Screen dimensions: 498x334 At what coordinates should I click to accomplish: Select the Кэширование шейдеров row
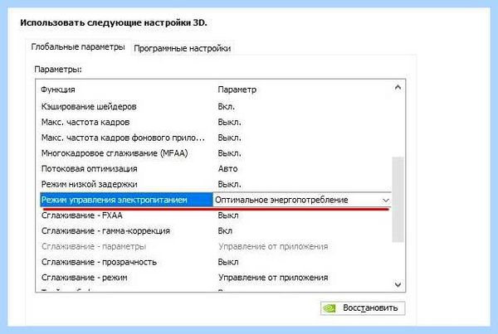(216, 107)
